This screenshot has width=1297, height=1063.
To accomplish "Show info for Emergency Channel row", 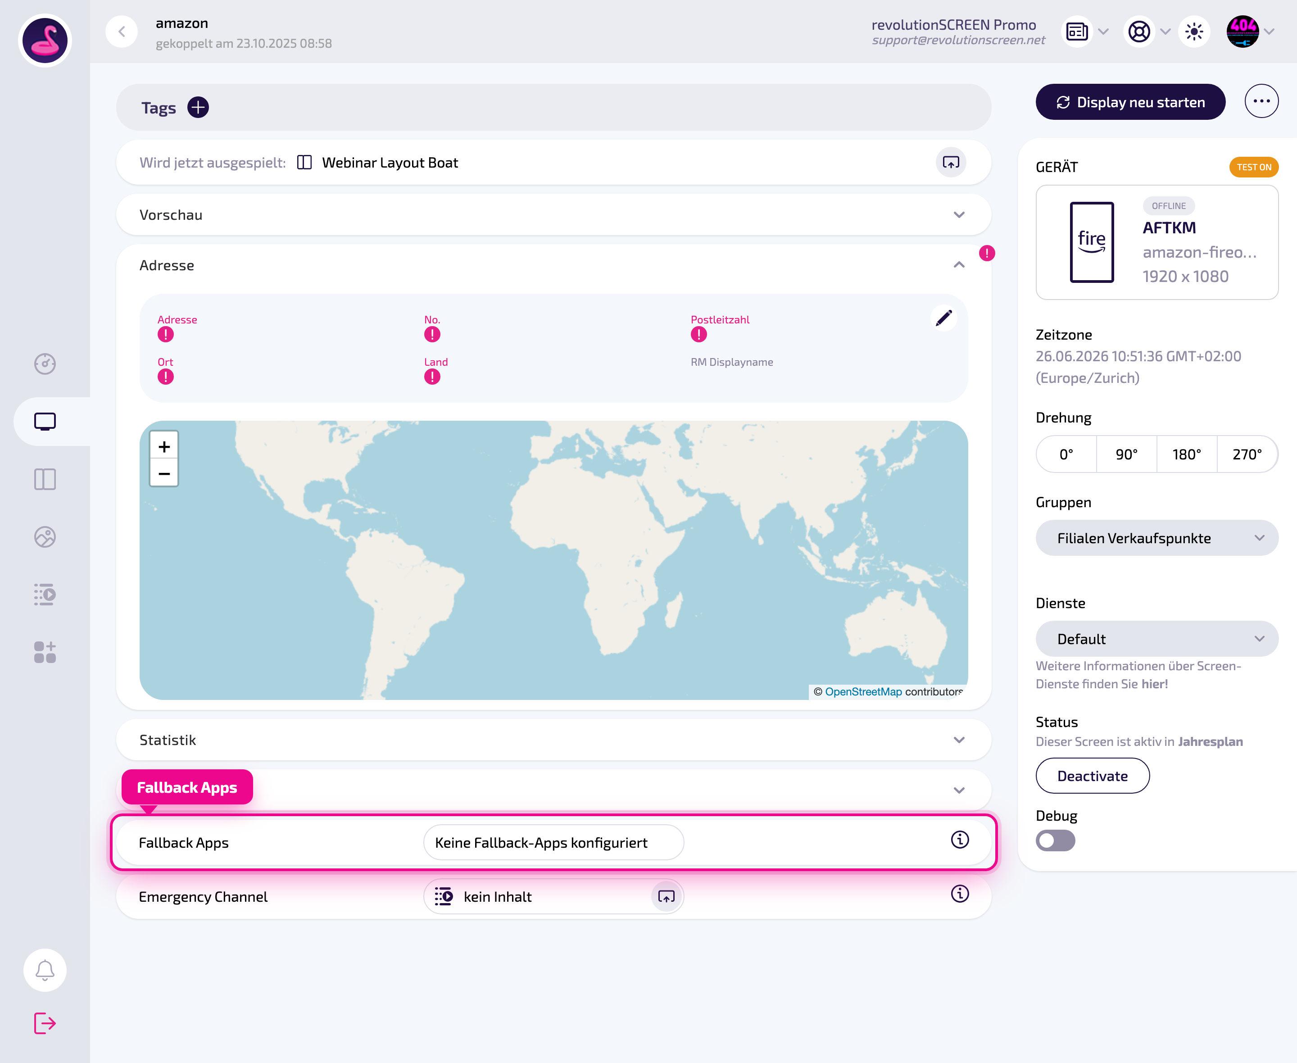I will [x=960, y=894].
